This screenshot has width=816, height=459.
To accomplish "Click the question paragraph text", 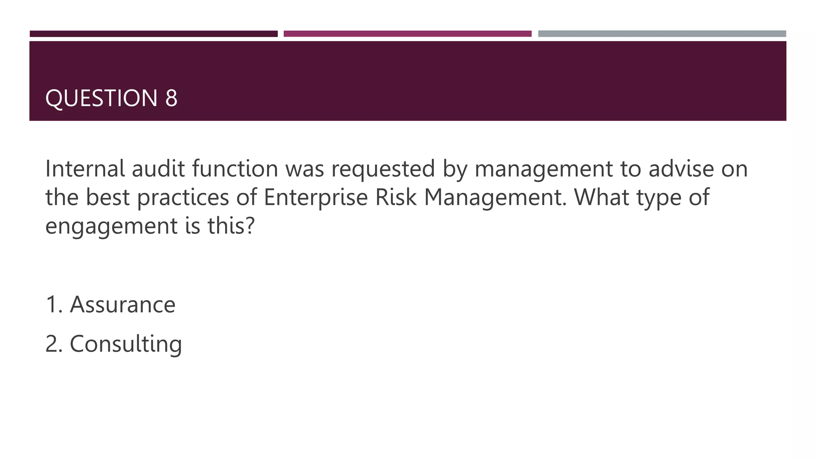I will 396,197.
